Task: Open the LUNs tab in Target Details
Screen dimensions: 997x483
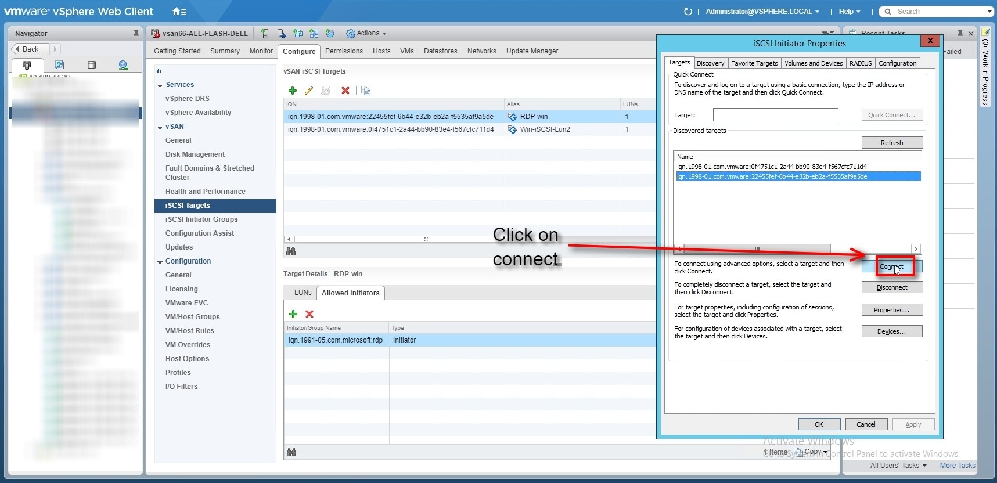Action: (303, 293)
